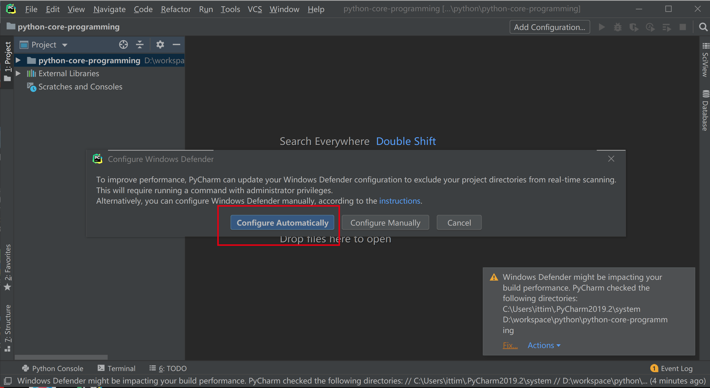This screenshot has height=388, width=710.
Task: Click Configure Manually button
Action: [385, 223]
